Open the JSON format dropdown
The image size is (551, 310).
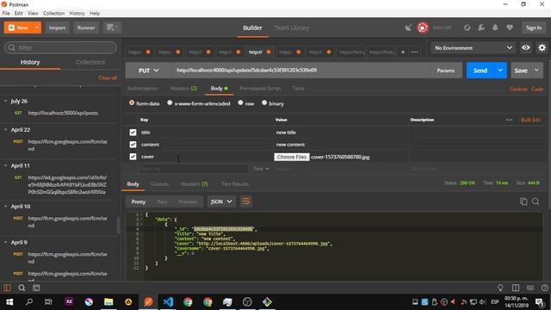pyautogui.click(x=221, y=201)
